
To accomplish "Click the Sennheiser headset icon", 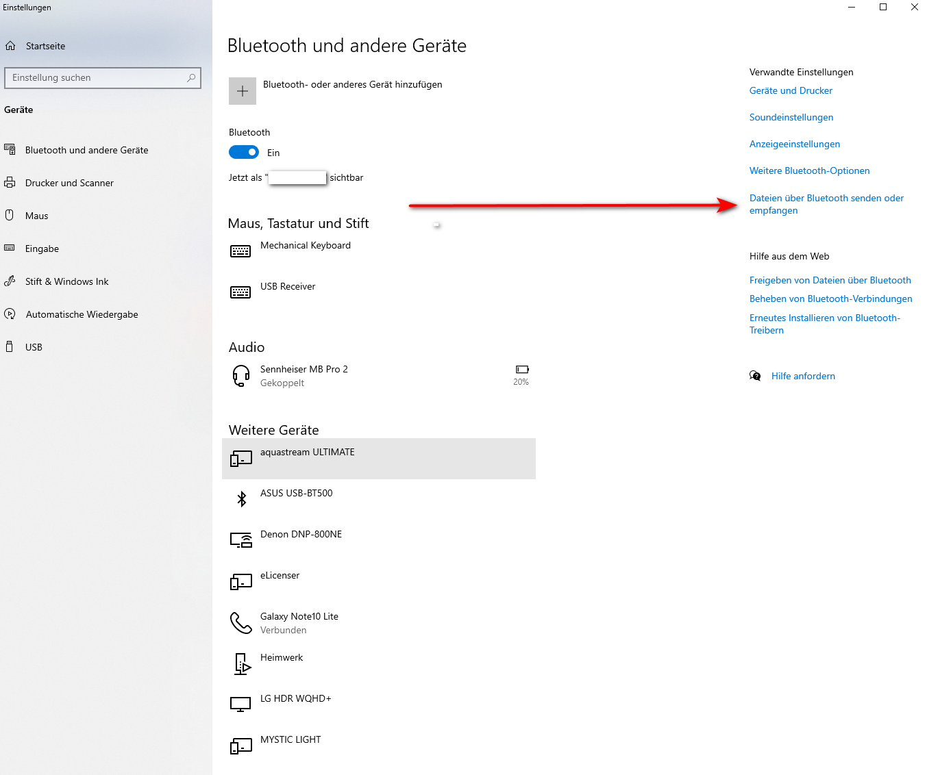I will [241, 376].
